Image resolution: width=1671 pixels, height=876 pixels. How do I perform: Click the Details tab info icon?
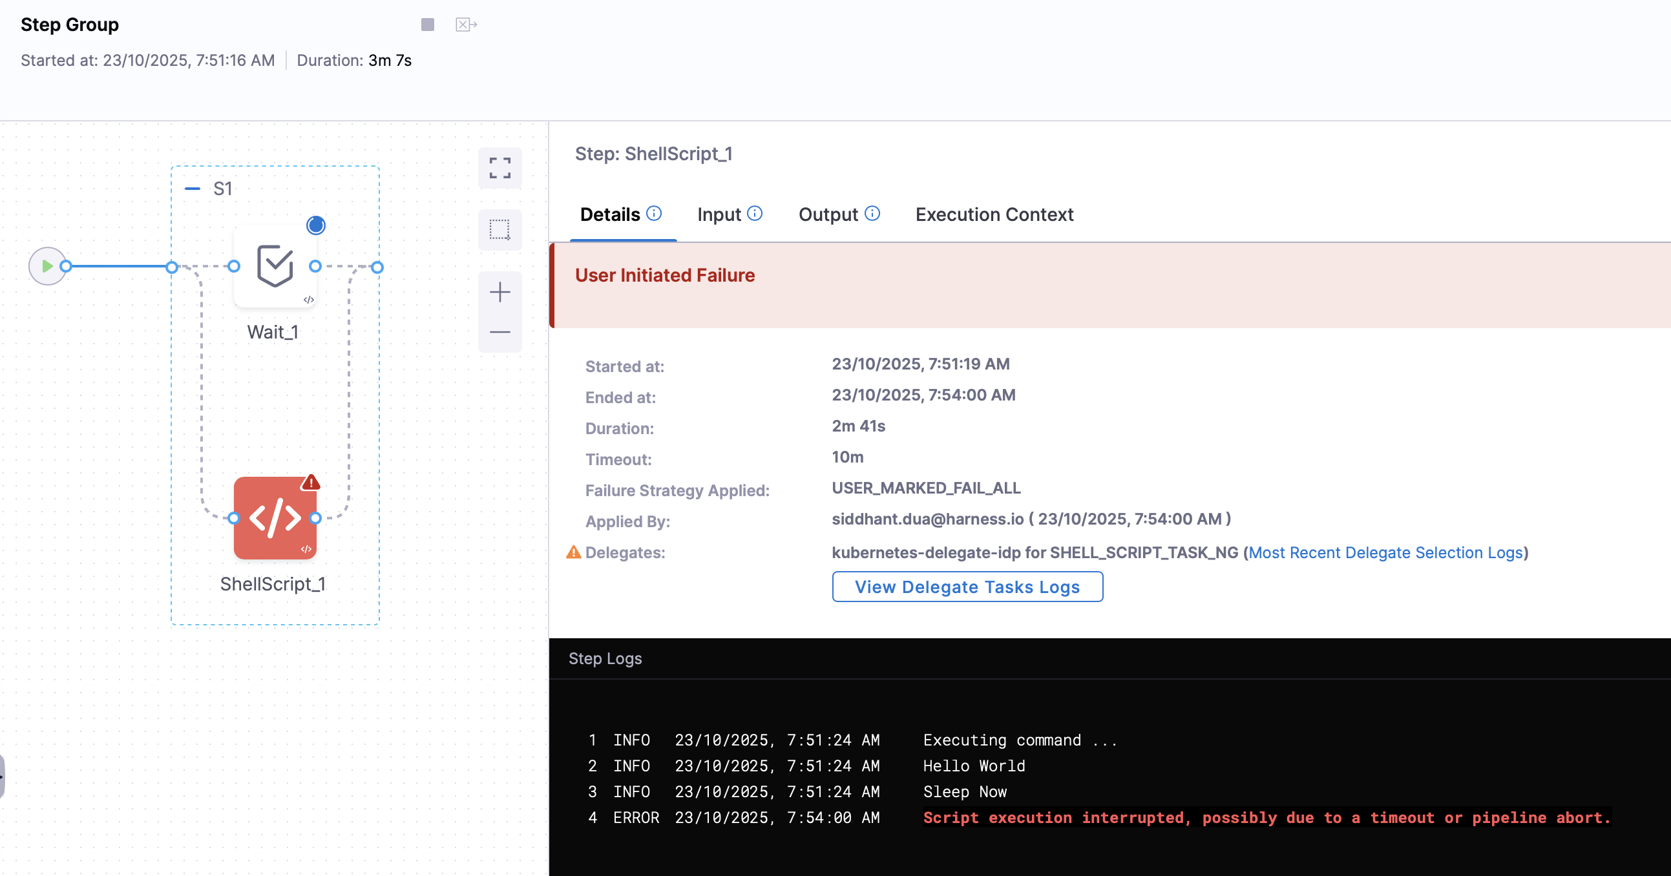pyautogui.click(x=654, y=213)
